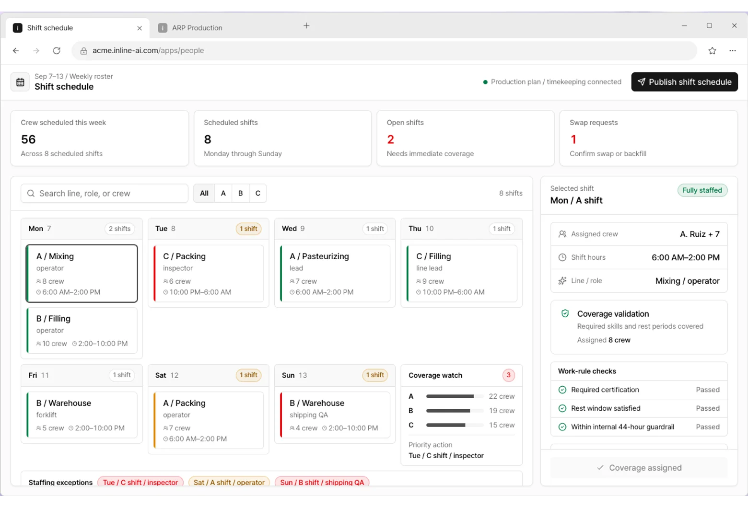Click the site lock icon in address bar
The image size is (748, 508).
[83, 51]
